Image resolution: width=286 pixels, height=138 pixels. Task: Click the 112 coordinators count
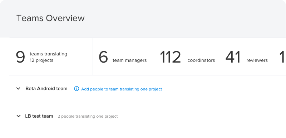171,57
